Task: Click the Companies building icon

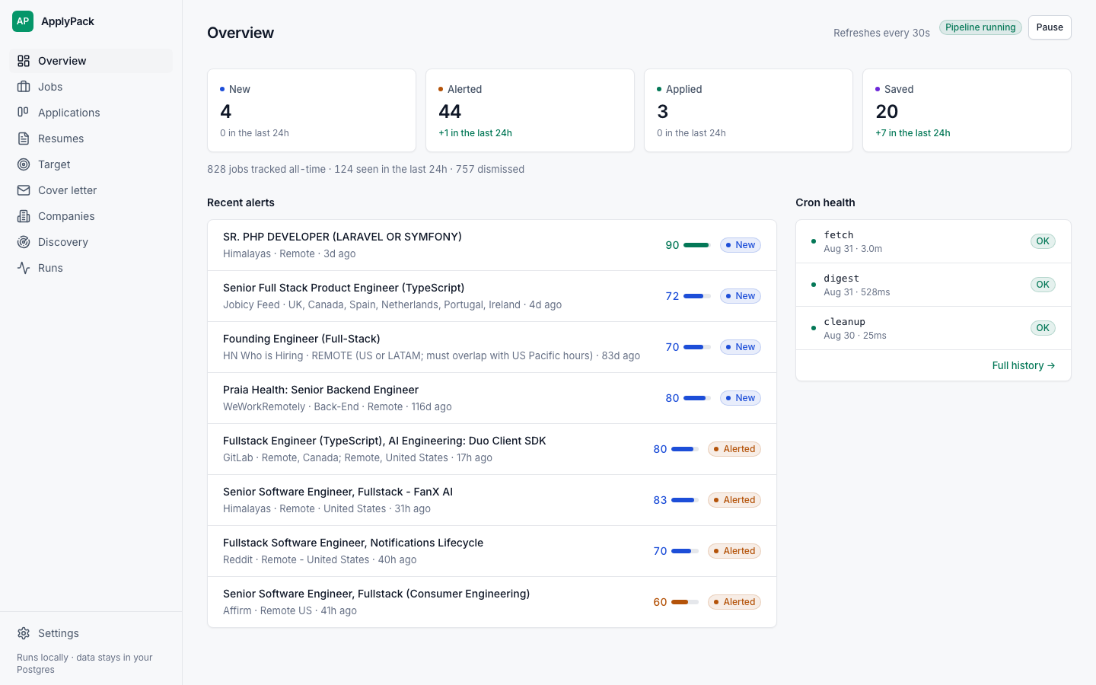Action: coord(24,216)
